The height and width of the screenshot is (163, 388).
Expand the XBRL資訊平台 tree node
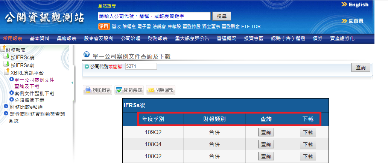point(7,72)
